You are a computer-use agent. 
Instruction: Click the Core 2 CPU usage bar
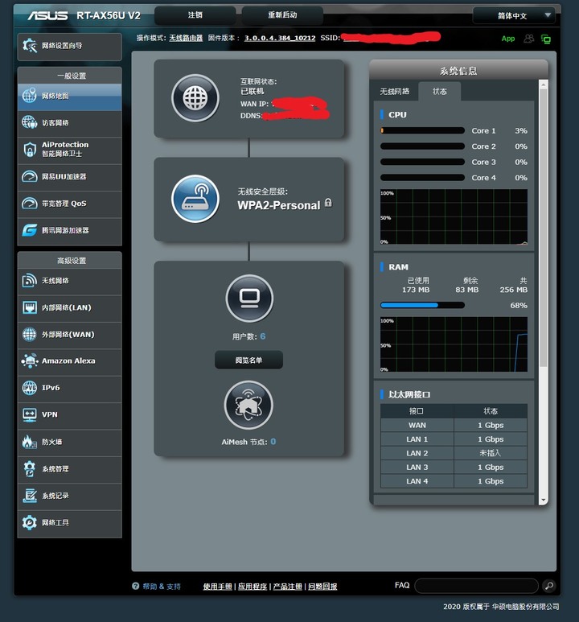click(x=422, y=146)
